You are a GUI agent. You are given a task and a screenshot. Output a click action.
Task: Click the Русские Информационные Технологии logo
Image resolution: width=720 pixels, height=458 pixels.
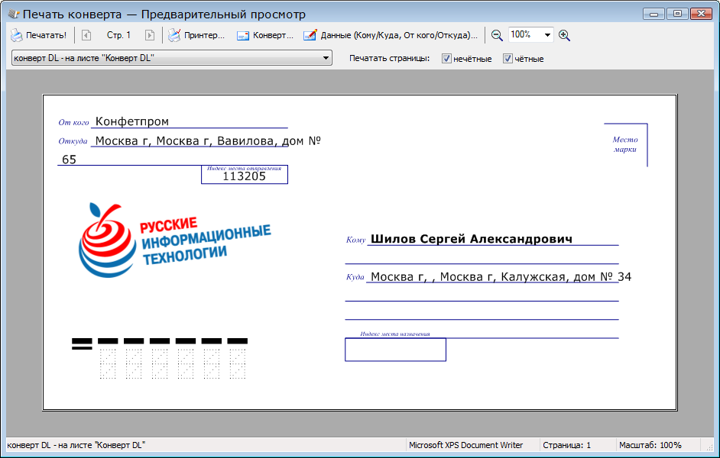(x=175, y=240)
